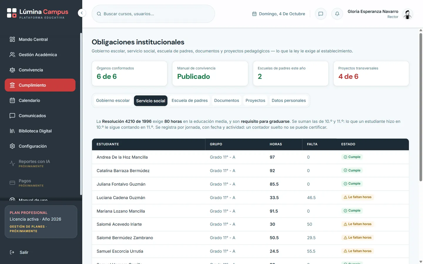Screen dimensions: 423x264
Task: Click Luciana Cadena Guzmán's Le faltan horas badge
Action: click(357, 197)
